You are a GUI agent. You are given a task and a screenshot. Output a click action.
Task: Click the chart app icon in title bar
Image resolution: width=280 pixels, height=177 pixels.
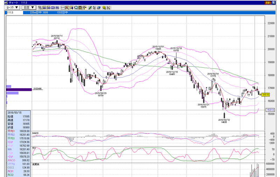click(6, 2)
